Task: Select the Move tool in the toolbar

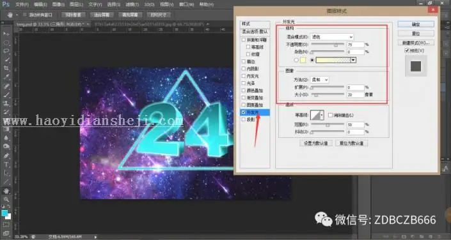Action: coord(6,34)
